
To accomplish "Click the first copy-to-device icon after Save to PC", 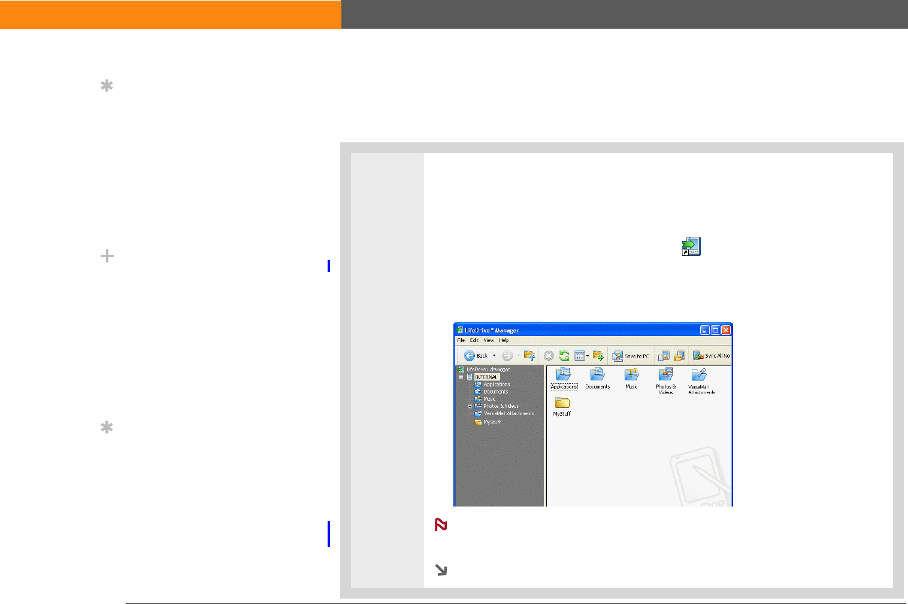I will pyautogui.click(x=664, y=356).
